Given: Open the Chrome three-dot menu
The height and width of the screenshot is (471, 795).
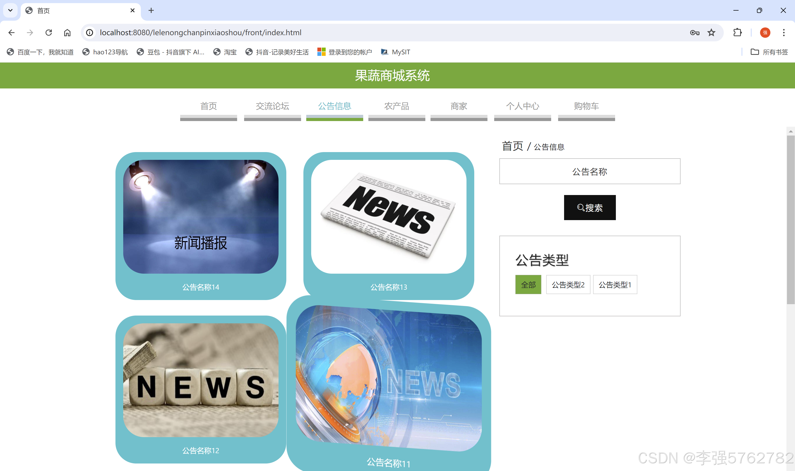Looking at the screenshot, I should pyautogui.click(x=784, y=32).
